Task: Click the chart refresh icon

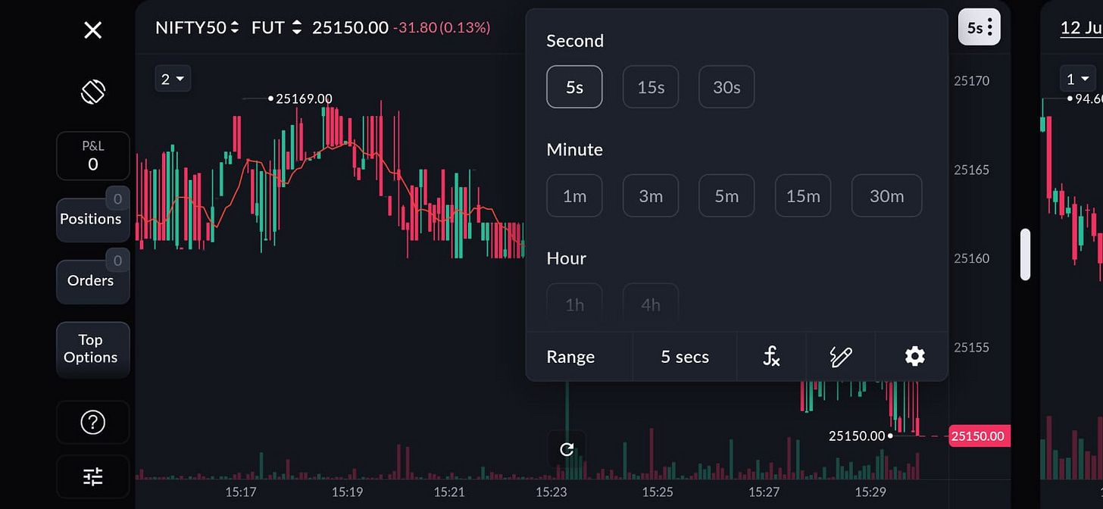Action: point(567,449)
